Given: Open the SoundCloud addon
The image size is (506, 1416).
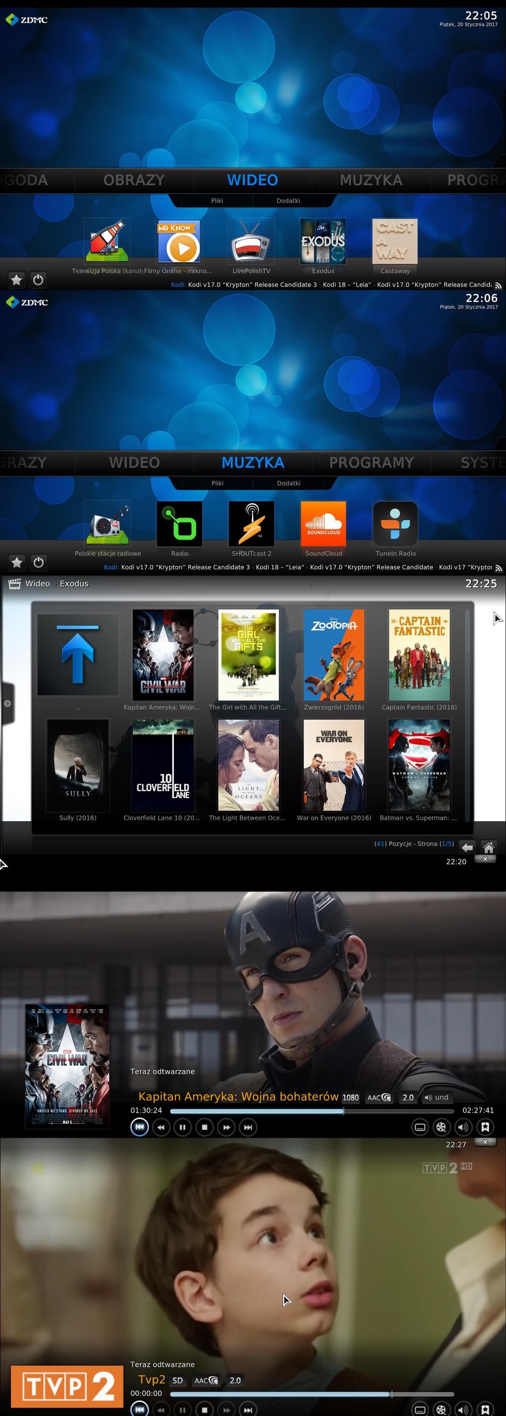Looking at the screenshot, I should tap(323, 524).
